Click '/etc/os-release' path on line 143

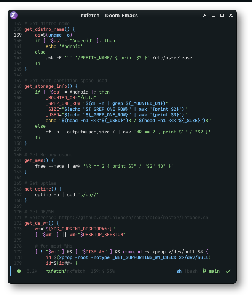[172, 58]
